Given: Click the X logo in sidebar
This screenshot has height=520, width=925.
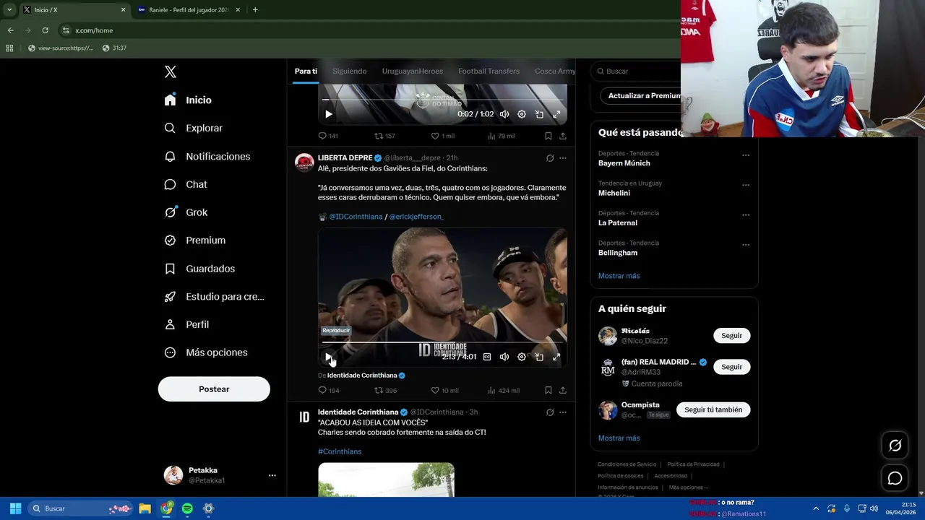Looking at the screenshot, I should [x=171, y=71].
